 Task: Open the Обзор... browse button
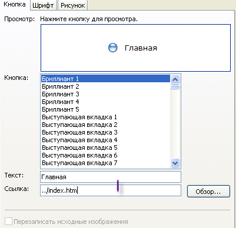pos(208,192)
